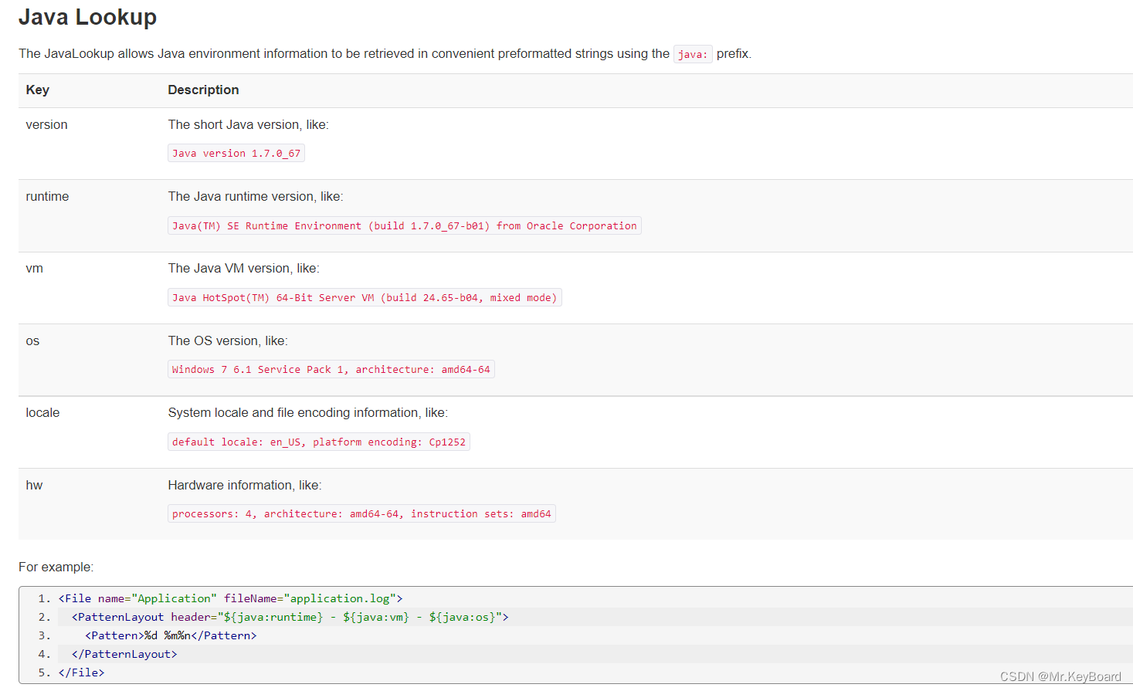Click 'Hardware information, like:' text
Image resolution: width=1133 pixels, height=691 pixels.
pos(245,485)
